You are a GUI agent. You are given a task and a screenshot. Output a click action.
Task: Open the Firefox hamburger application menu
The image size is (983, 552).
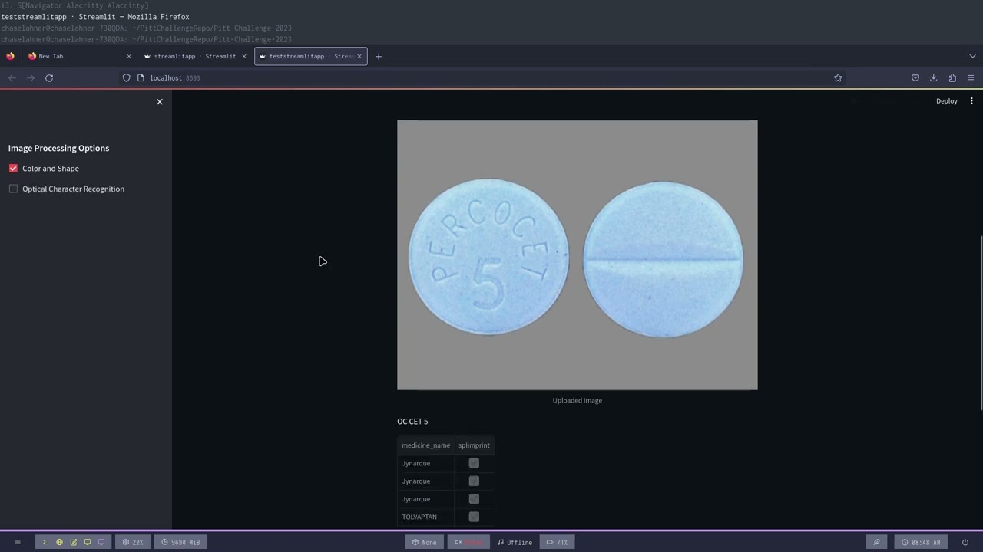[971, 77]
